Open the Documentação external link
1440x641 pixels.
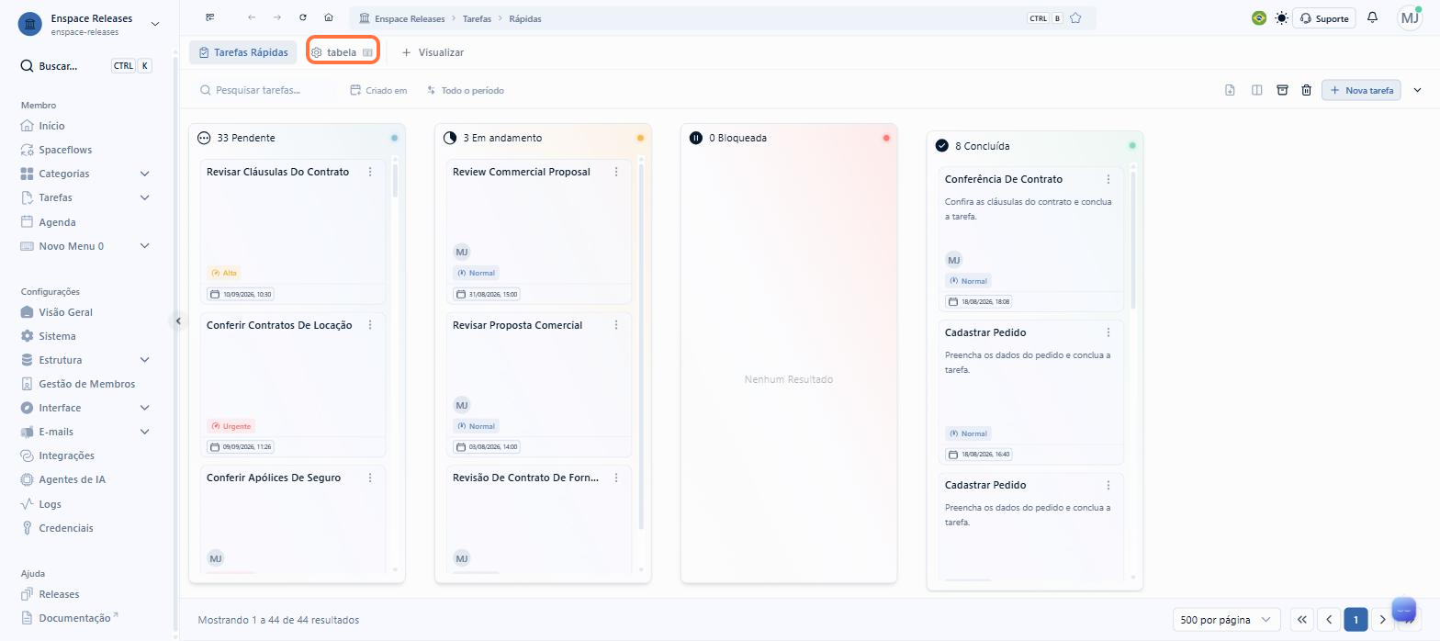70,618
